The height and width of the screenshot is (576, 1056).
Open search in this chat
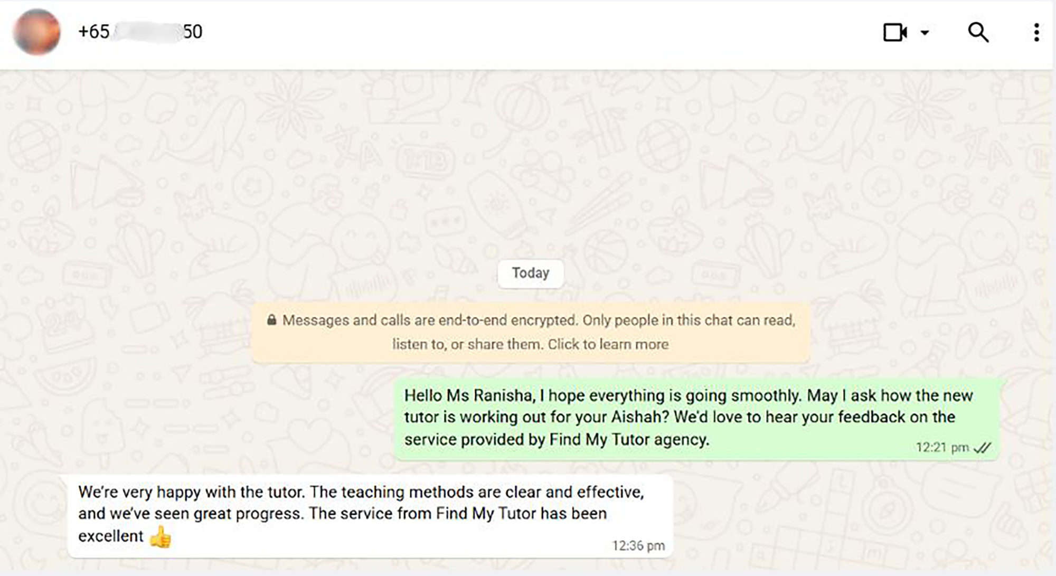978,32
